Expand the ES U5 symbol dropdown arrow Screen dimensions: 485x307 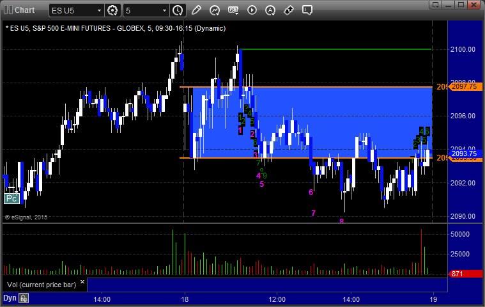99,10
